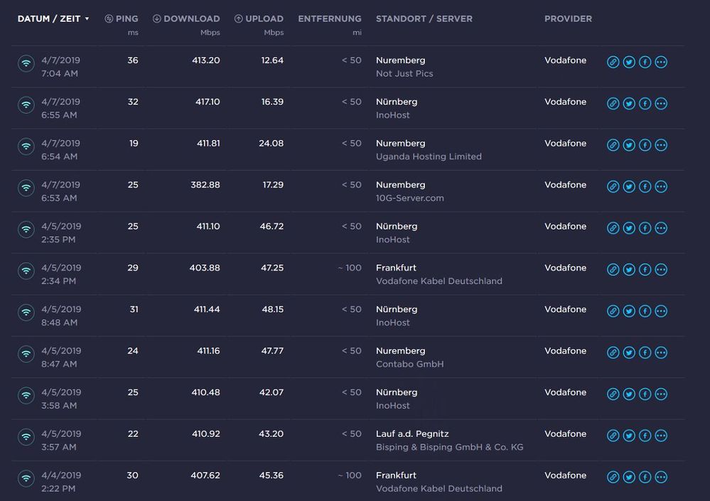This screenshot has width=710, height=501.
Task: Sort results by the PROVIDER column
Action: [568, 18]
